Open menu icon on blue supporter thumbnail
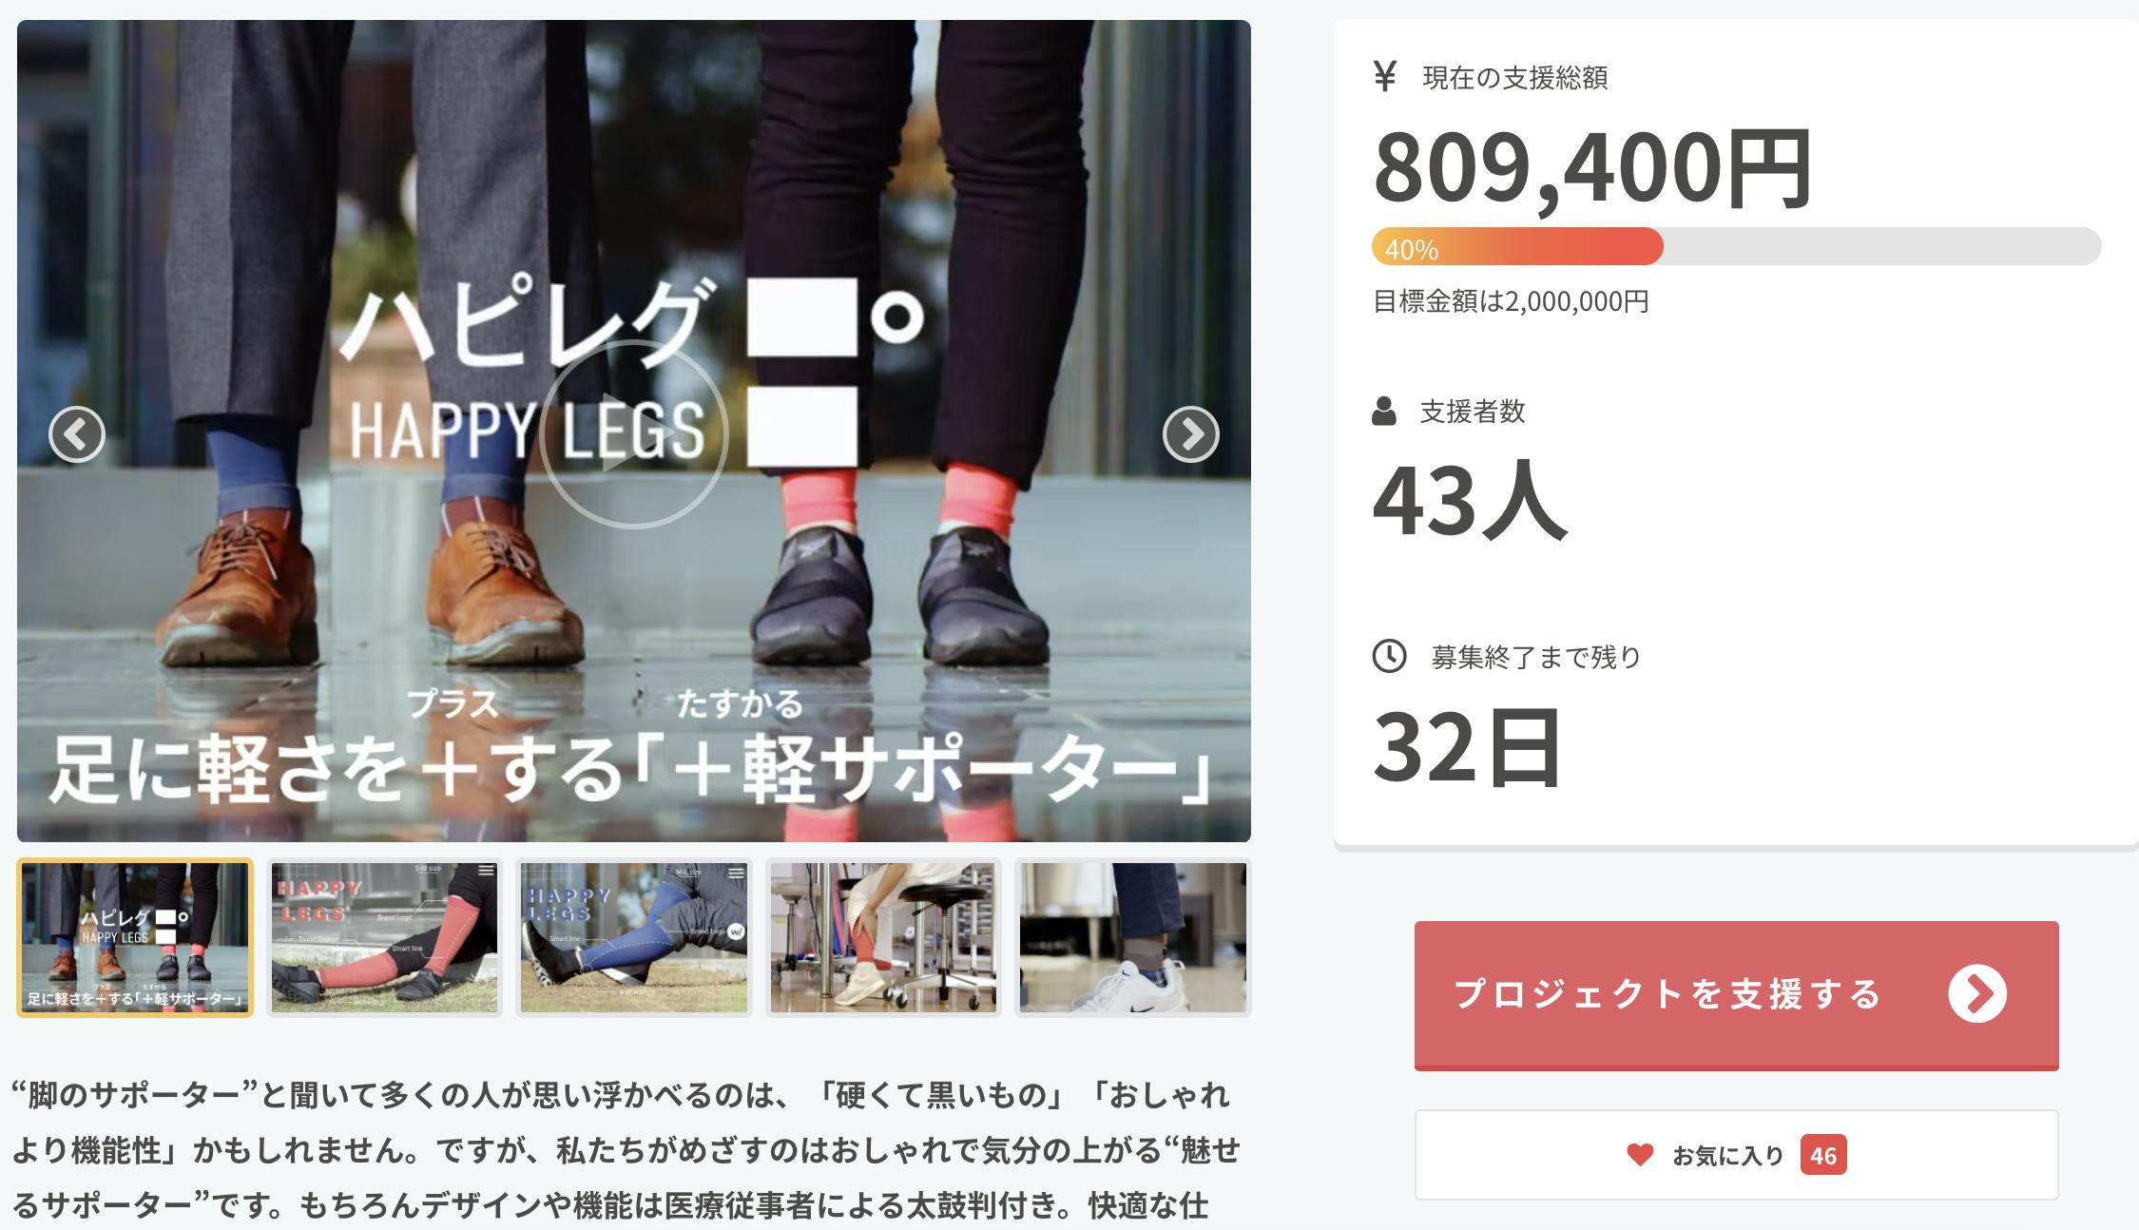 (736, 871)
